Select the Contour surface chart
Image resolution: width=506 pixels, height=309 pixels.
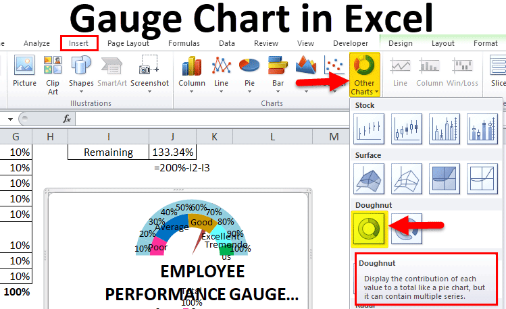pyautogui.click(x=445, y=179)
